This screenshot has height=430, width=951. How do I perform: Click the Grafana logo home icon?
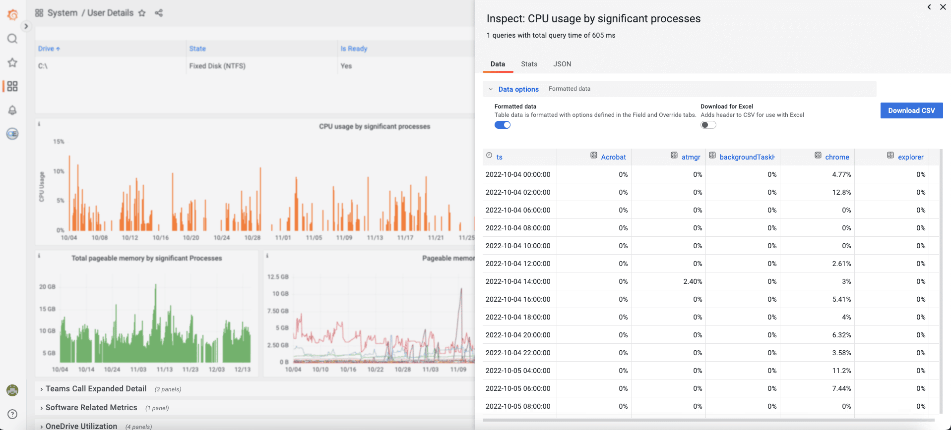coord(12,15)
